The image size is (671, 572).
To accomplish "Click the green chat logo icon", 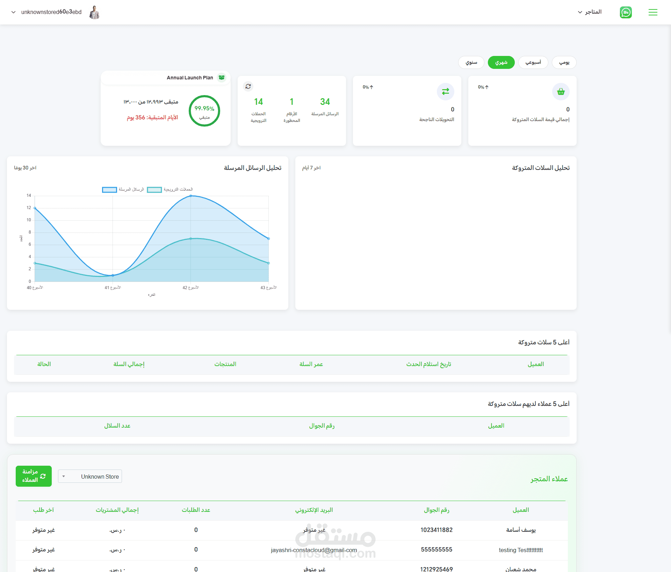I will 626,12.
